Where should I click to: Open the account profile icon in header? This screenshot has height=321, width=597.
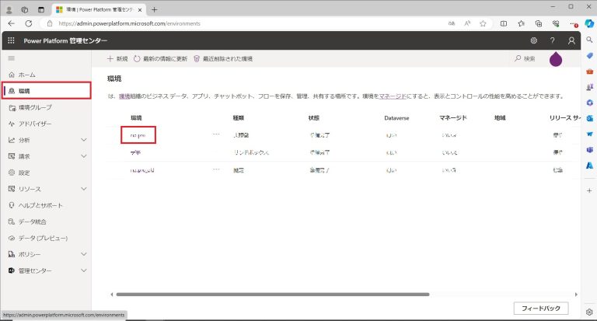(571, 40)
